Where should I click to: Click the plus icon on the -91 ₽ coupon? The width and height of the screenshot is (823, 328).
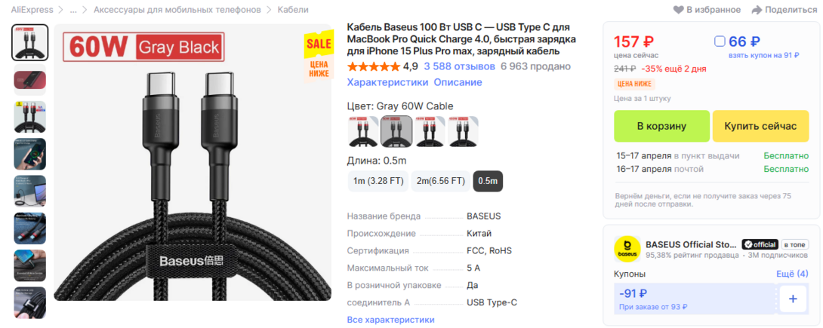(x=793, y=299)
